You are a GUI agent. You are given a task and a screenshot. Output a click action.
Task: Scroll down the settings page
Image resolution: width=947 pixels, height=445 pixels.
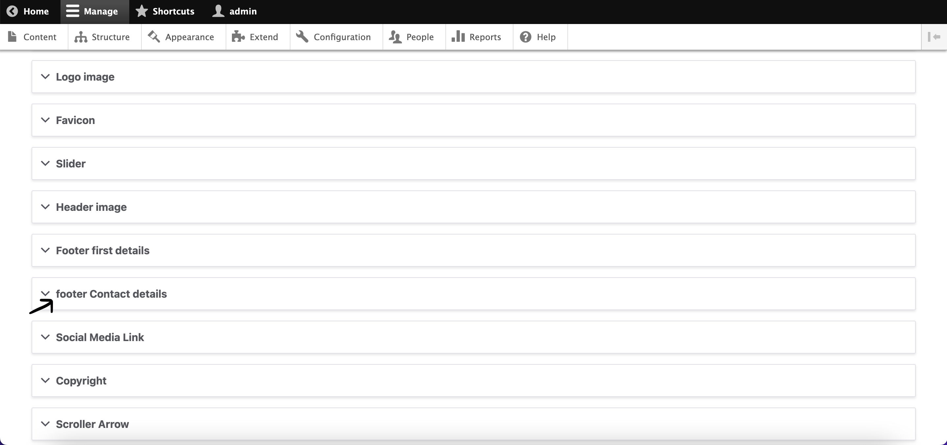click(x=111, y=294)
